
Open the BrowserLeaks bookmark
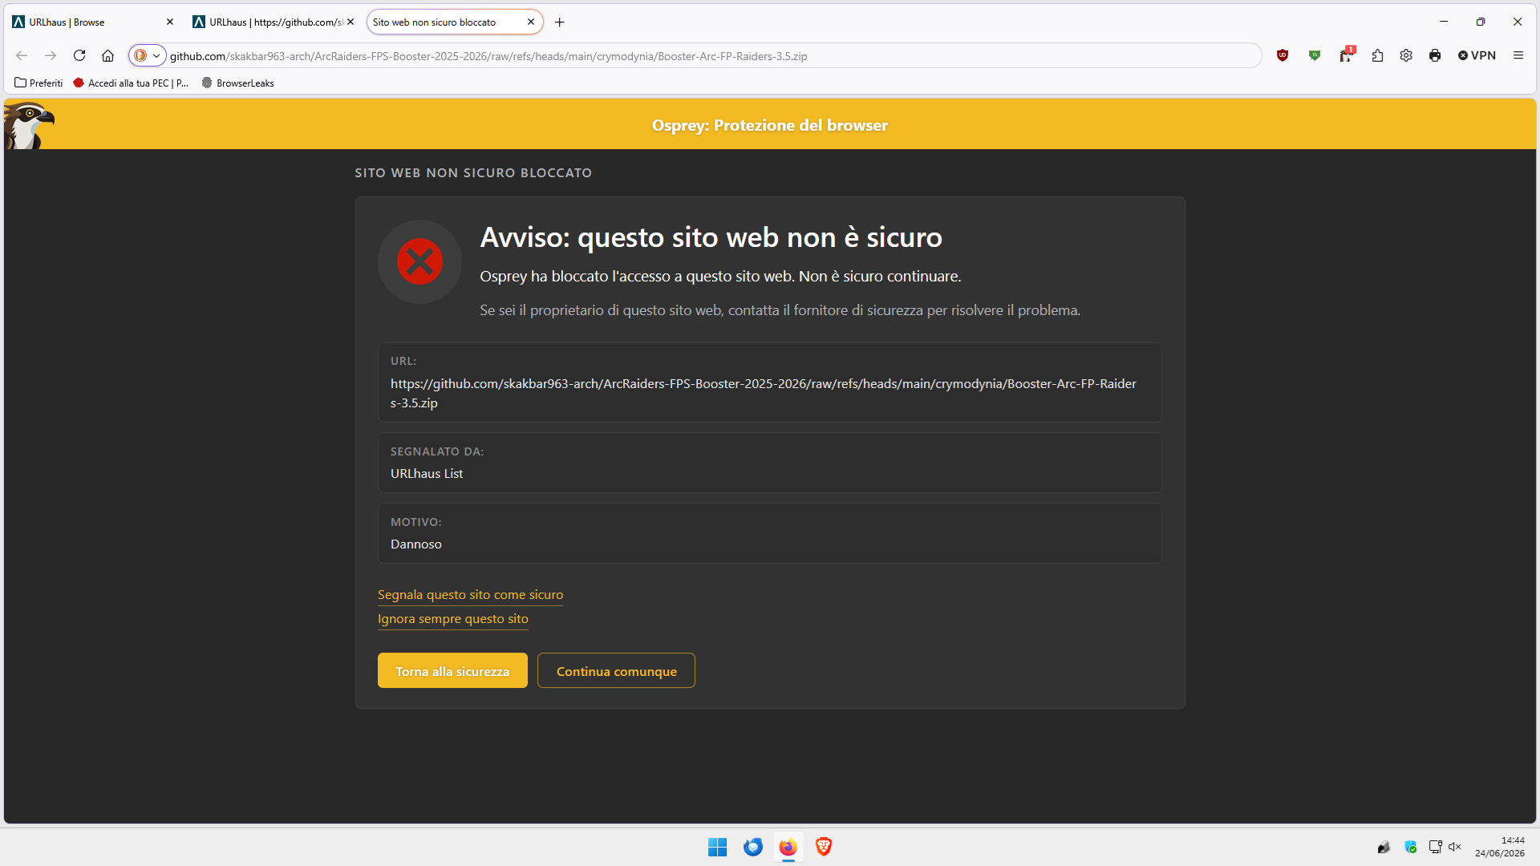[x=238, y=83]
